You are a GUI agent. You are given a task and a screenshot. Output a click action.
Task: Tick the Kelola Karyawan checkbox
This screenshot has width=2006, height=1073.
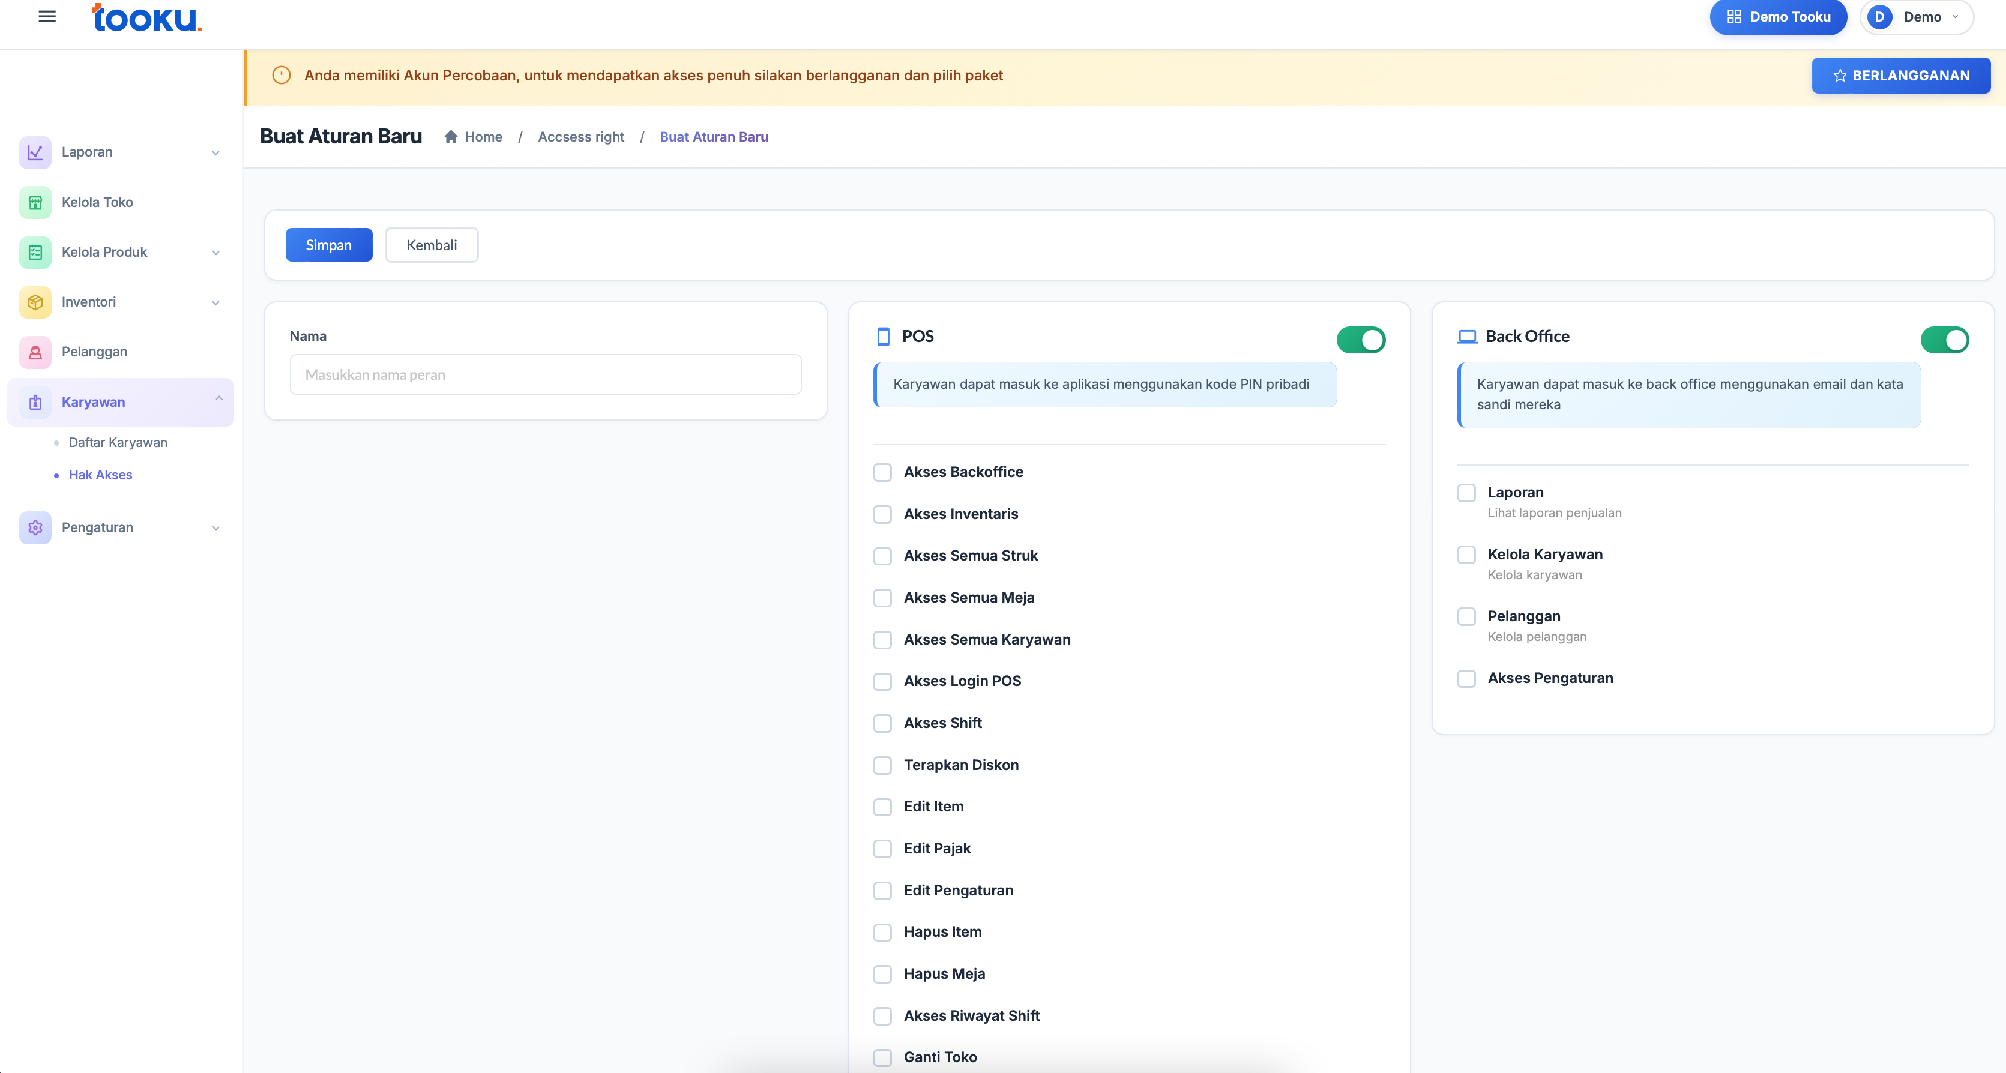pyautogui.click(x=1466, y=555)
